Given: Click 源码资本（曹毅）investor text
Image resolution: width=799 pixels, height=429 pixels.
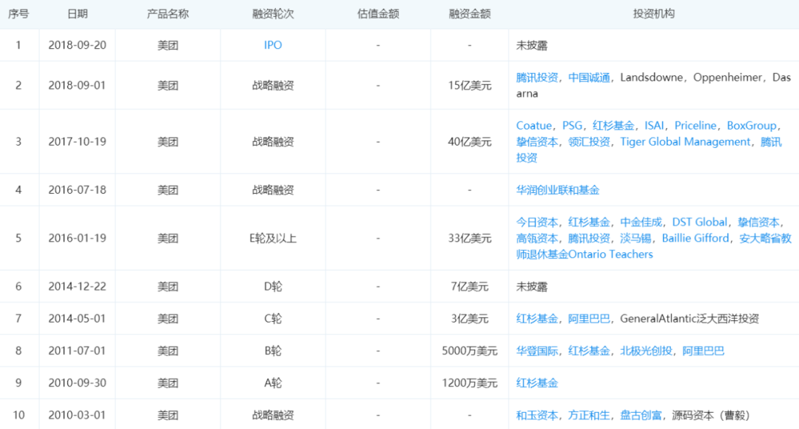Looking at the screenshot, I should (x=711, y=415).
